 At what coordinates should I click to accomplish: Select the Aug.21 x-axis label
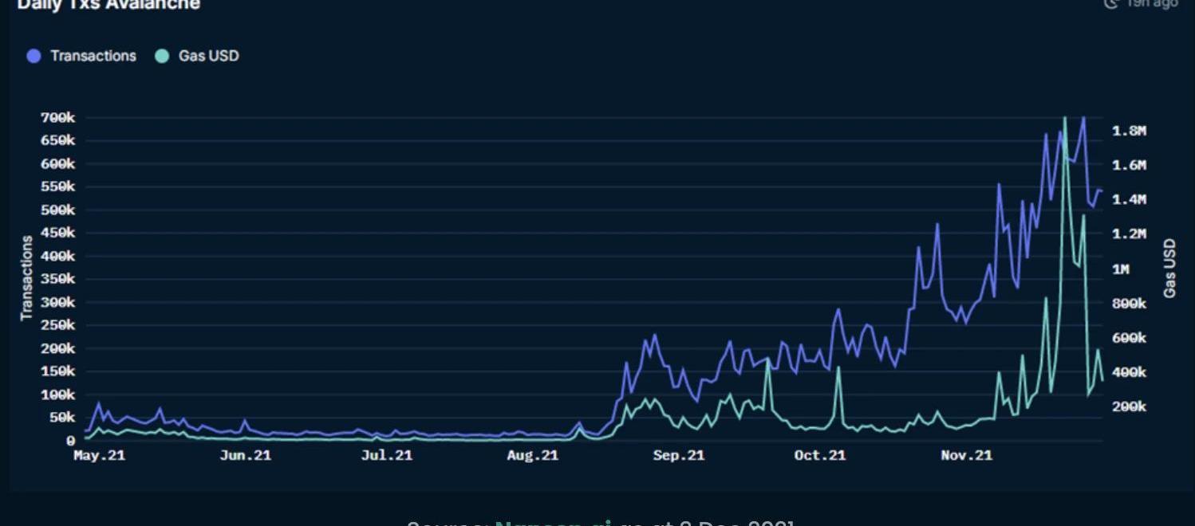click(x=532, y=456)
